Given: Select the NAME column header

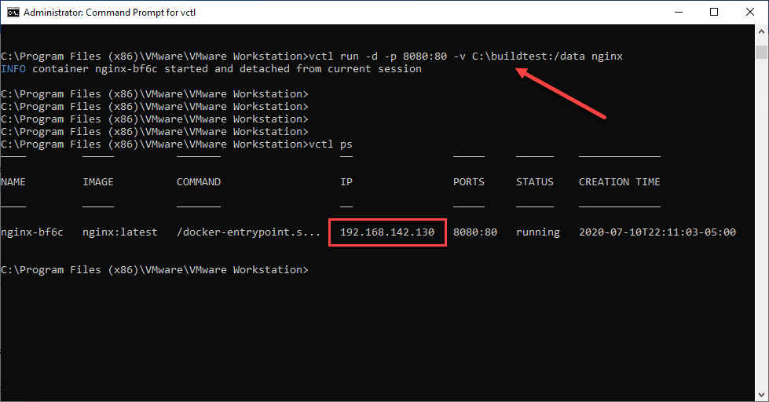Looking at the screenshot, I should tap(13, 182).
